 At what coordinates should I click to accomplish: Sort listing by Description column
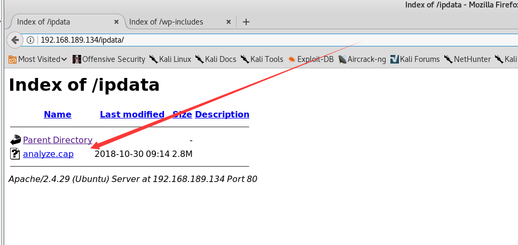pos(222,115)
